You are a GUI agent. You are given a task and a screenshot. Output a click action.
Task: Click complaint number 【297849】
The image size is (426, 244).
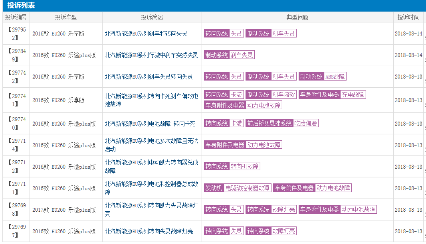pos(16,55)
